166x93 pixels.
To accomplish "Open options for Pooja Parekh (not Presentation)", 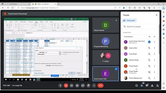I will tap(155, 66).
